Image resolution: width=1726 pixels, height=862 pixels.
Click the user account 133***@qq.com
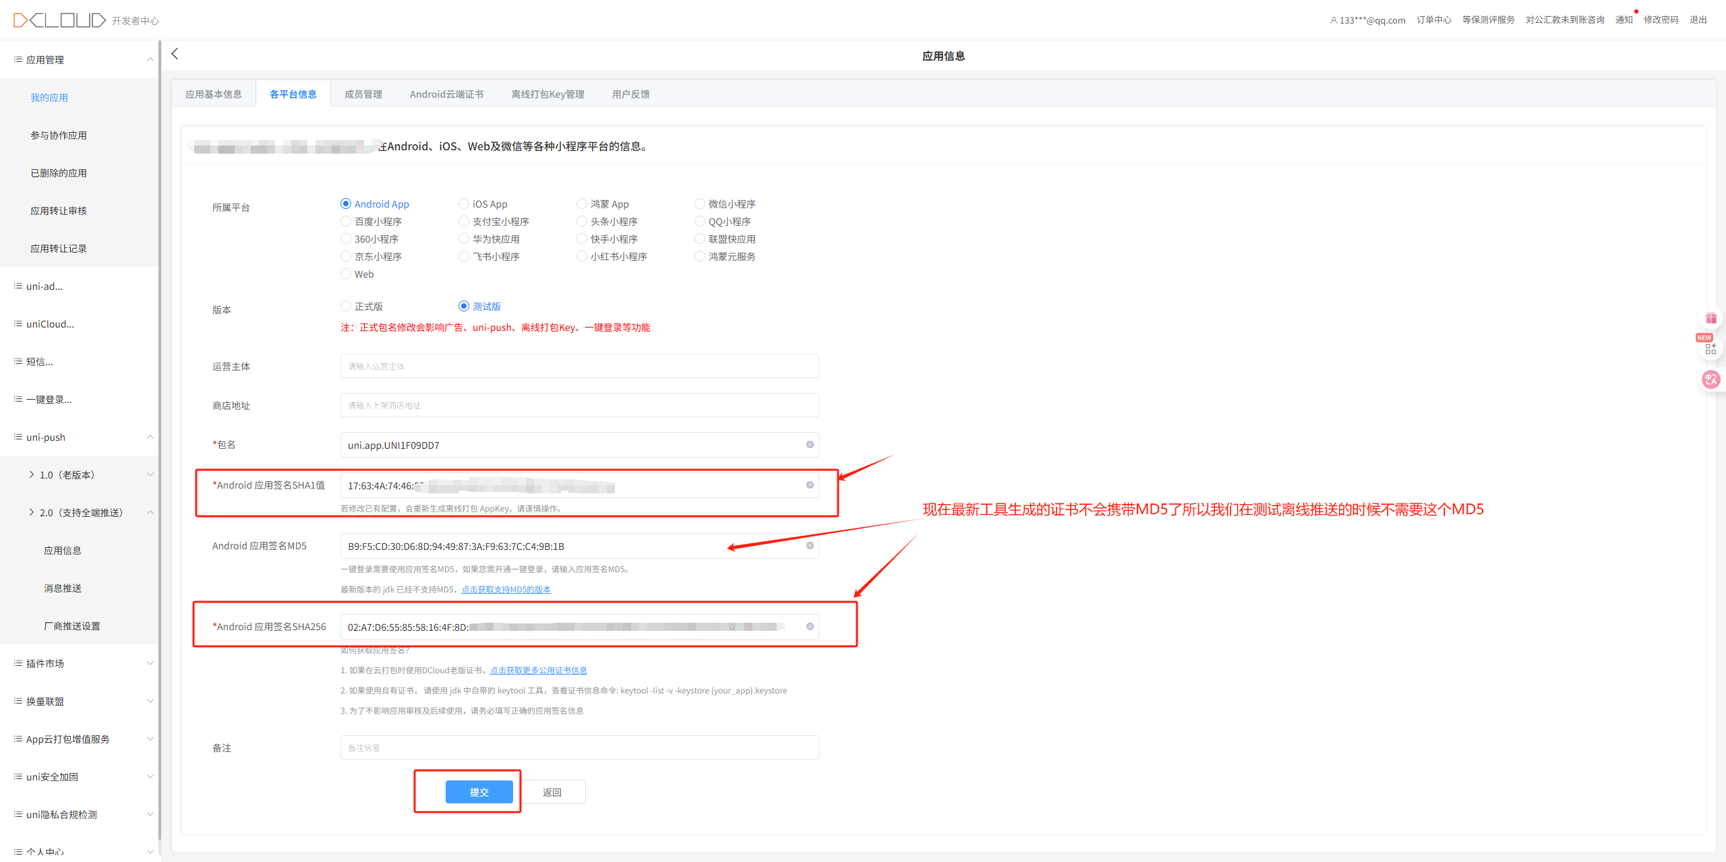point(1367,20)
